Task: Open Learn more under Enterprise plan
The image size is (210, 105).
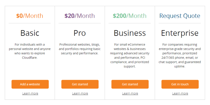Action: pos(180,93)
